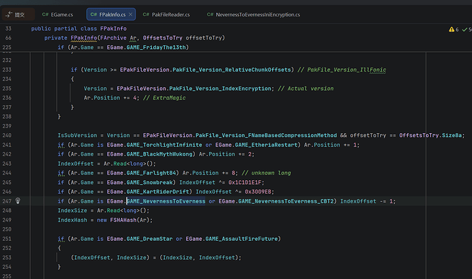
Task: Click 'GAME_TorchlightInfinite' on line 241
Action: pos(164,145)
